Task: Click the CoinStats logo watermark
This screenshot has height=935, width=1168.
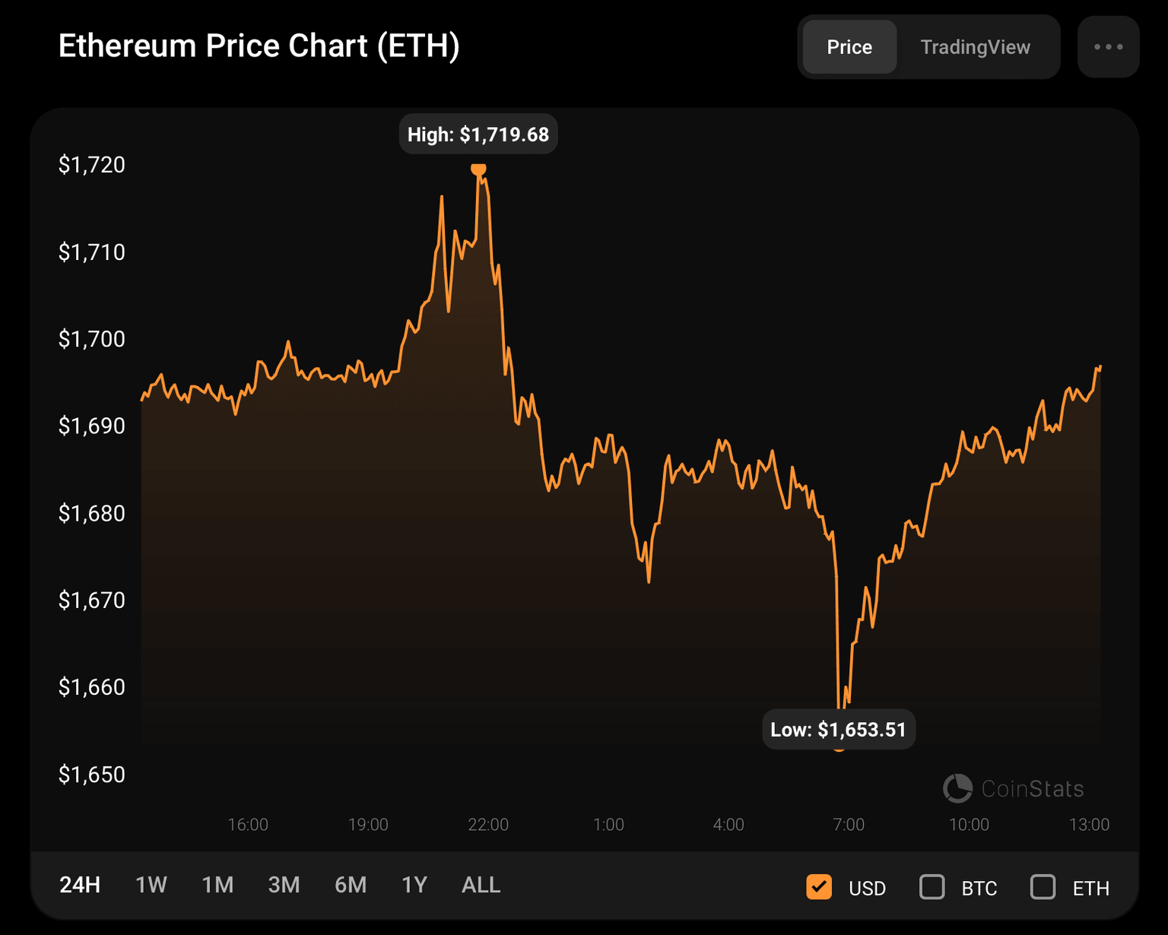Action: pyautogui.click(x=1014, y=788)
